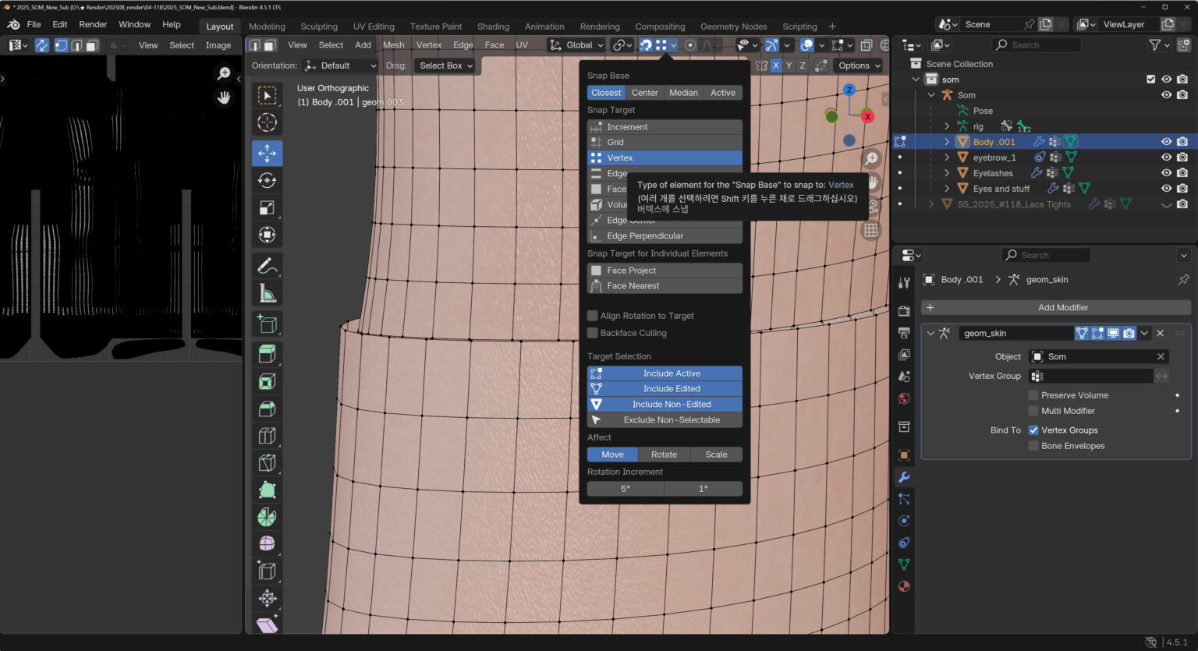Enable the Backface Culling checkbox
The height and width of the screenshot is (651, 1198).
coord(593,333)
